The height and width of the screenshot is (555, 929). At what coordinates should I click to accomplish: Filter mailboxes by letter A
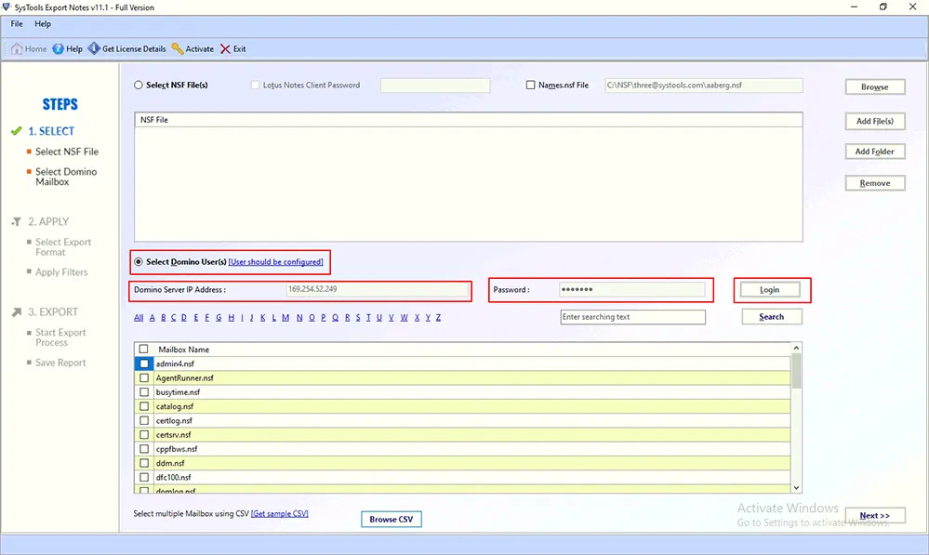[x=153, y=318]
